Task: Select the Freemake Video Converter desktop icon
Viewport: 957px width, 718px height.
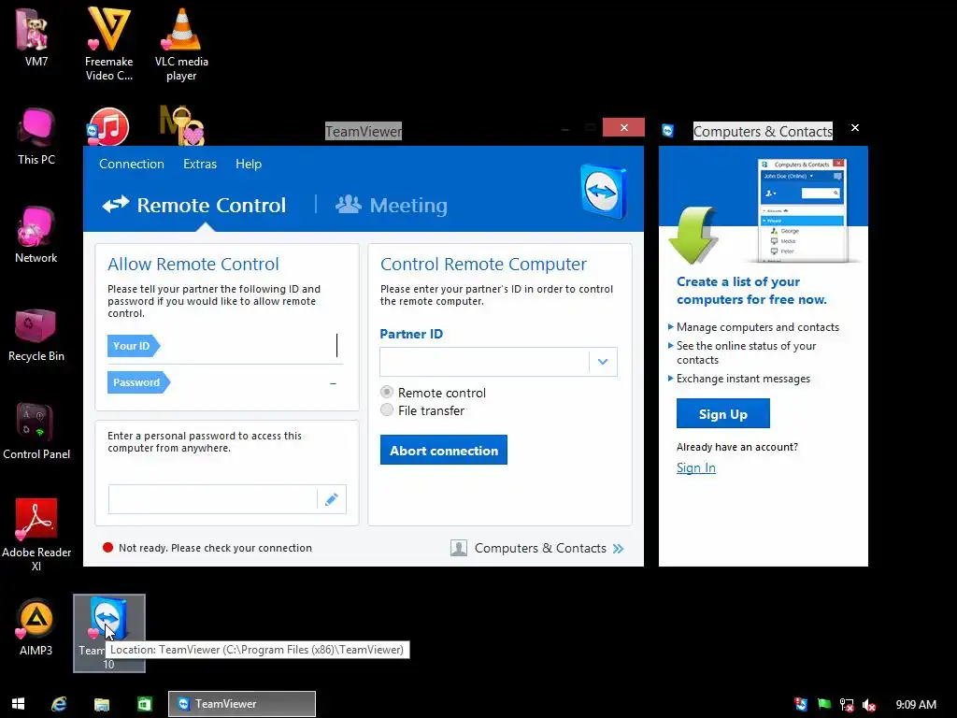Action: point(108,43)
